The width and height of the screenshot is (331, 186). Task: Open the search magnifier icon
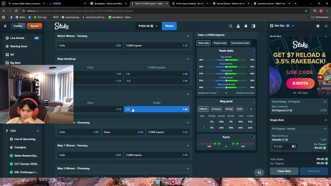[231, 26]
